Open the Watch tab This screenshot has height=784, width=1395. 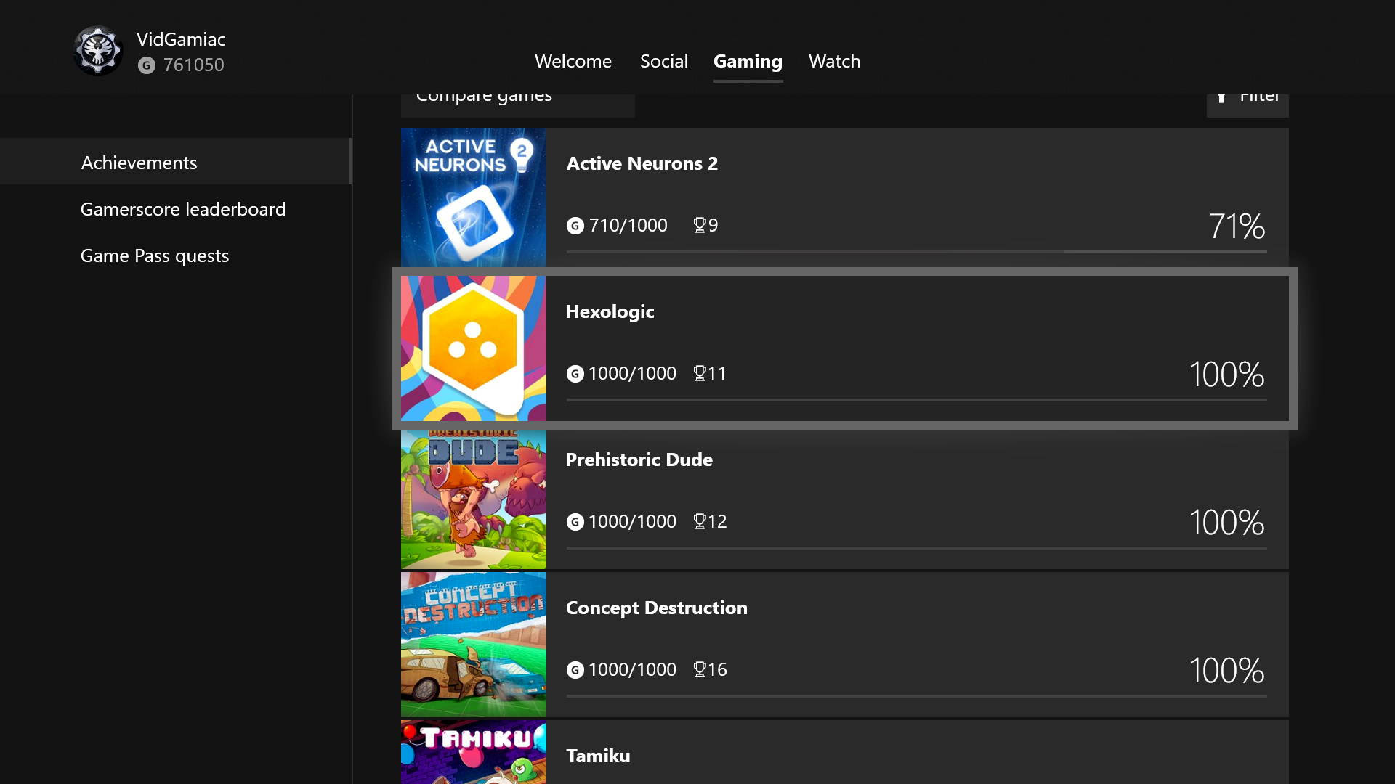(x=834, y=61)
